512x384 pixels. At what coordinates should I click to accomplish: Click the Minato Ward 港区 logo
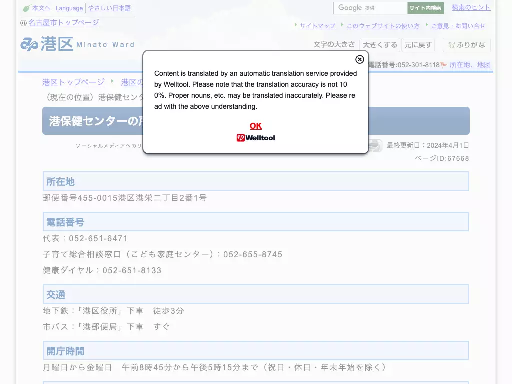[x=77, y=44]
